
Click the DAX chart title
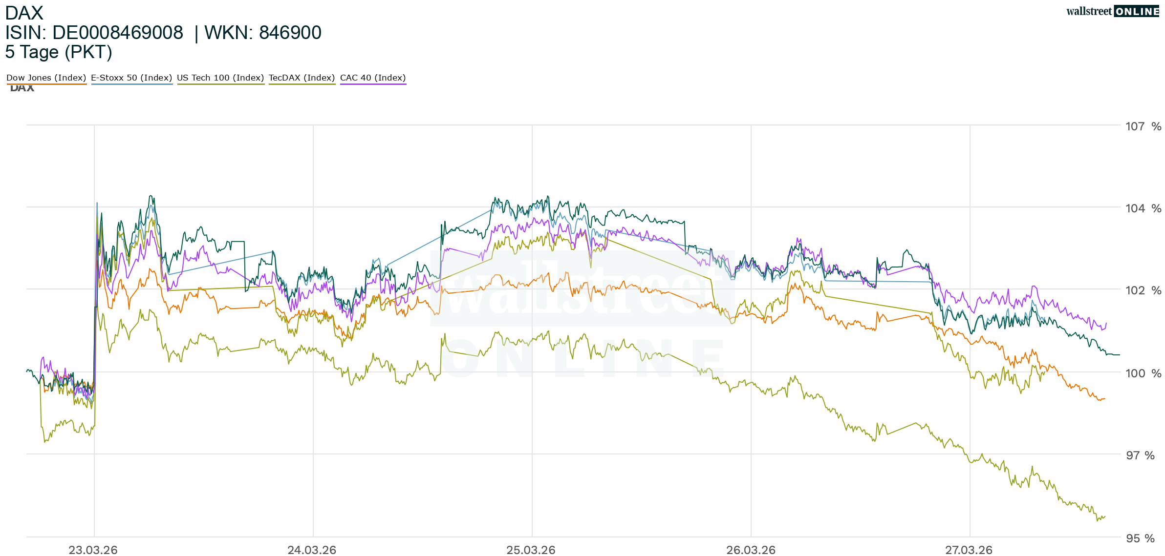[x=24, y=13]
